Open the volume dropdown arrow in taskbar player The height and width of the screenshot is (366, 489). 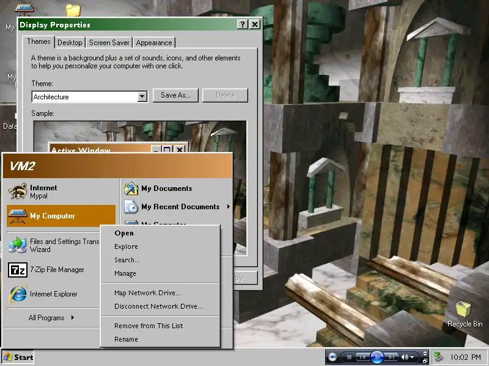click(412, 357)
